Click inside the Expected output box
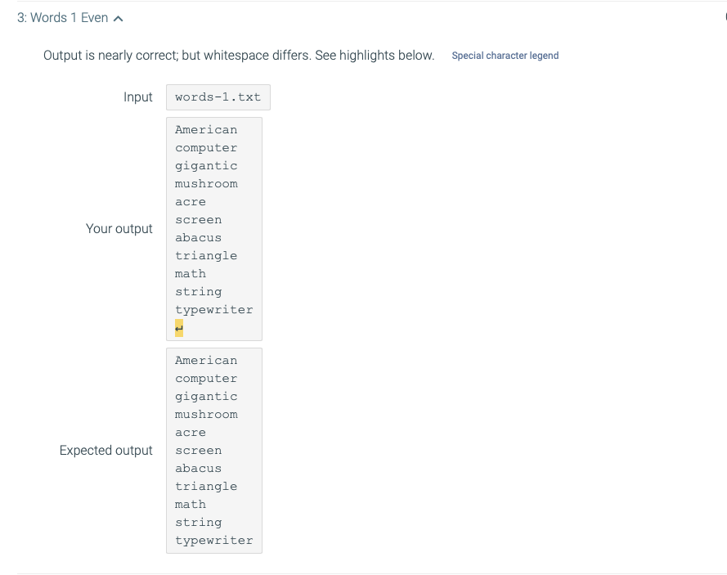Screen dimensions: 727x575 tap(214, 450)
